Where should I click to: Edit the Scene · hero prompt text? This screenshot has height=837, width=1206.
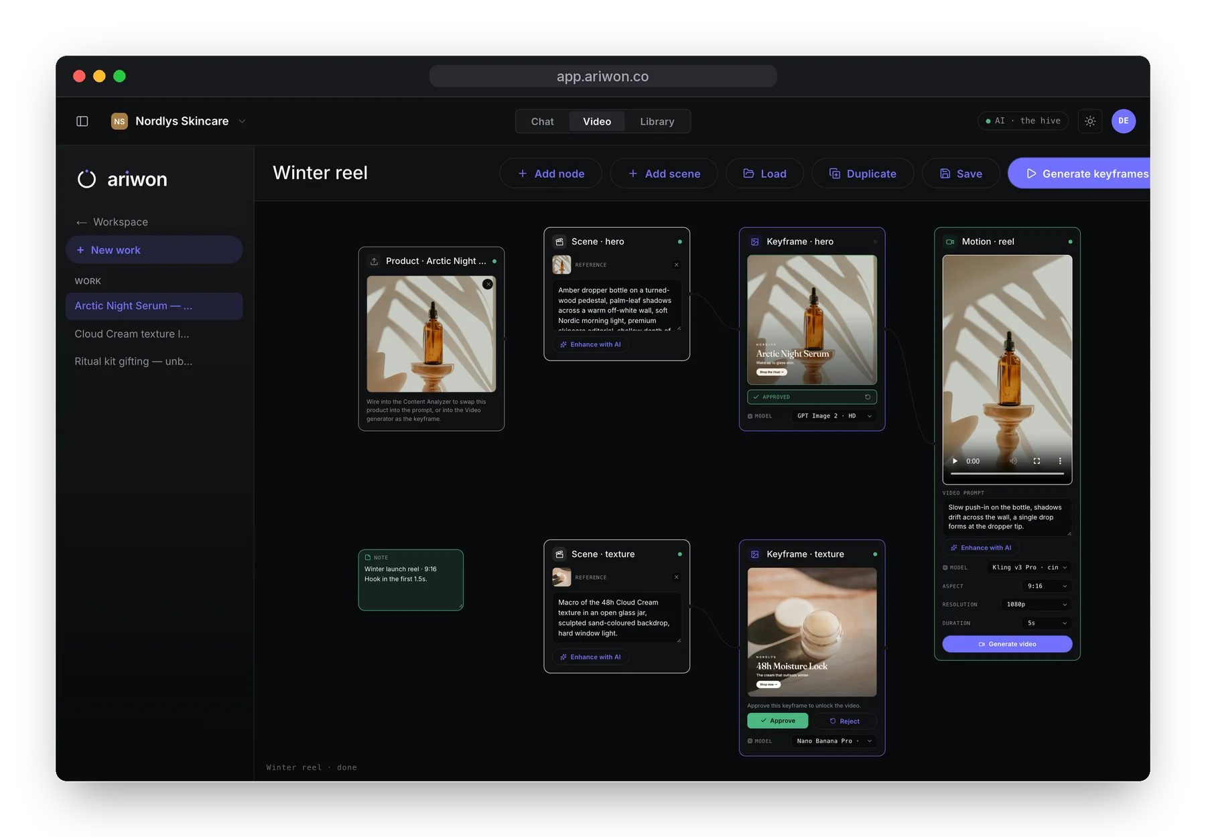[616, 306]
